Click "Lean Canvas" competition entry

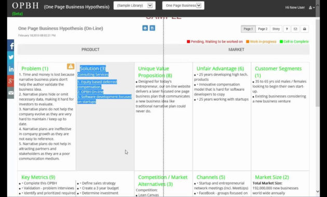(148, 195)
